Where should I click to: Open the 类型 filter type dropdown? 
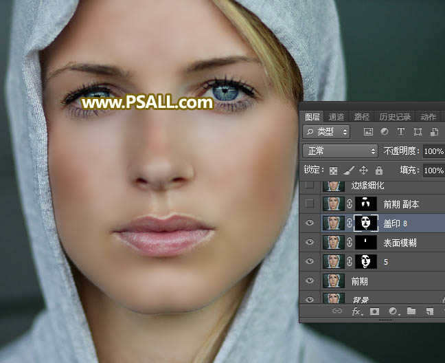(x=327, y=131)
